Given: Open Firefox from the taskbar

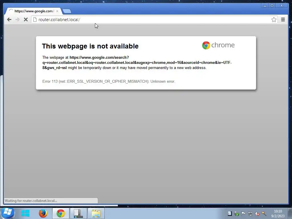Looking at the screenshot, I should 43,213.
